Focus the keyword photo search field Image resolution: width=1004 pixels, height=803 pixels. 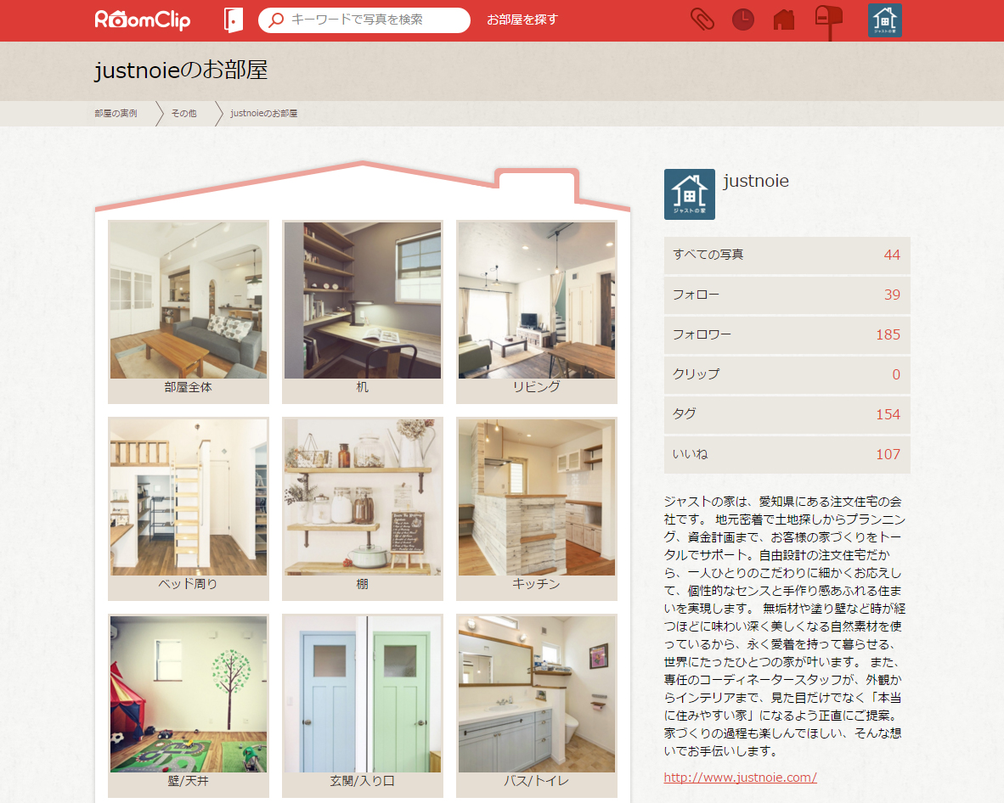364,20
